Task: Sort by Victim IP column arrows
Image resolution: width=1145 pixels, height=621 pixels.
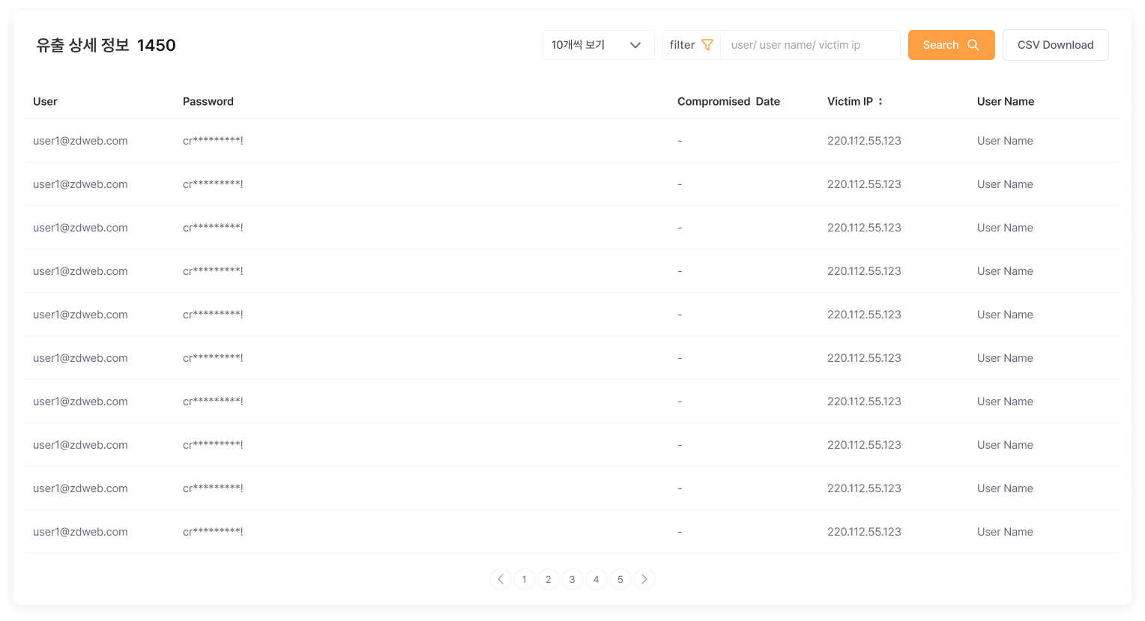Action: pos(880,101)
